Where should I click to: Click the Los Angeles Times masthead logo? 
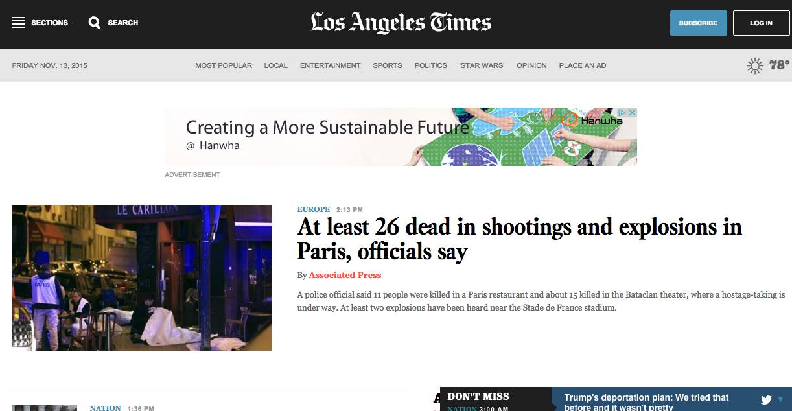coord(399,22)
